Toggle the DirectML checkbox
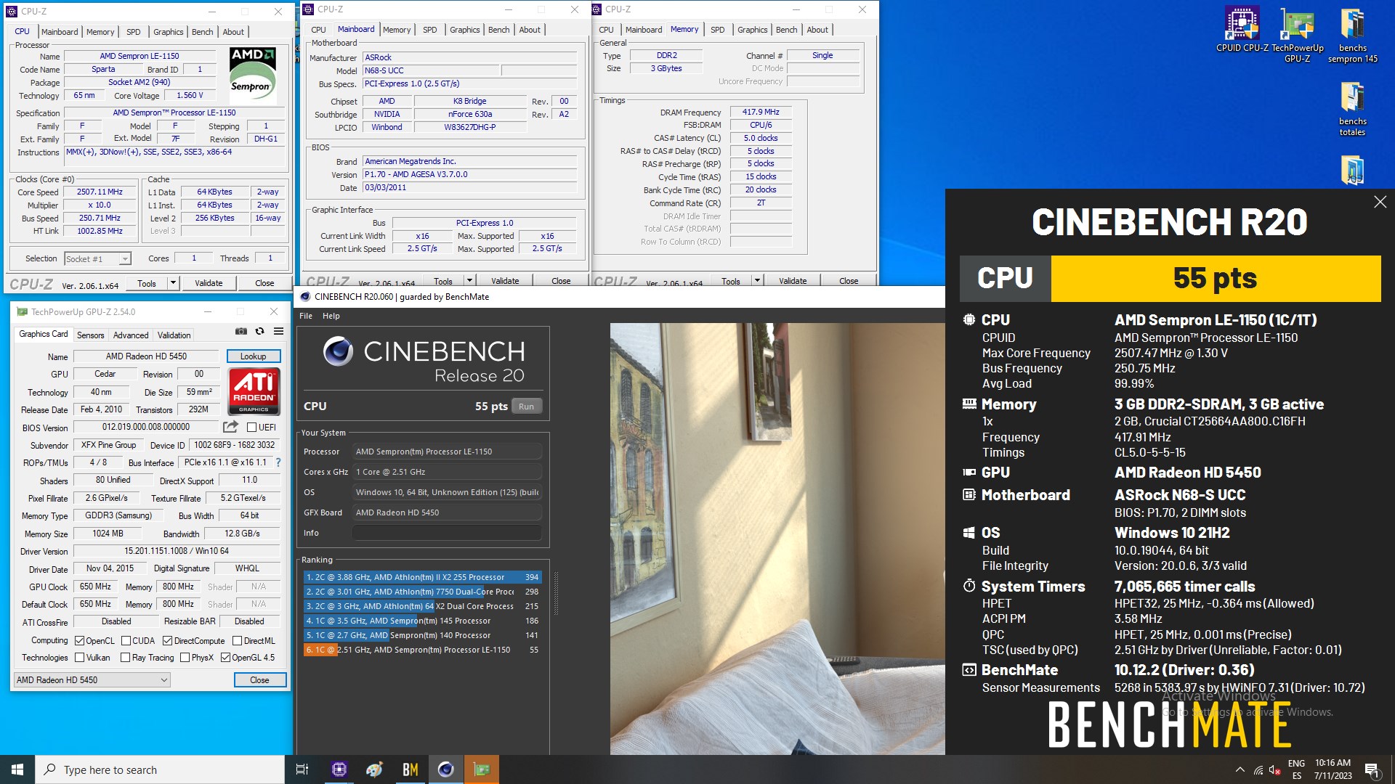This screenshot has height=784, width=1395. click(237, 640)
